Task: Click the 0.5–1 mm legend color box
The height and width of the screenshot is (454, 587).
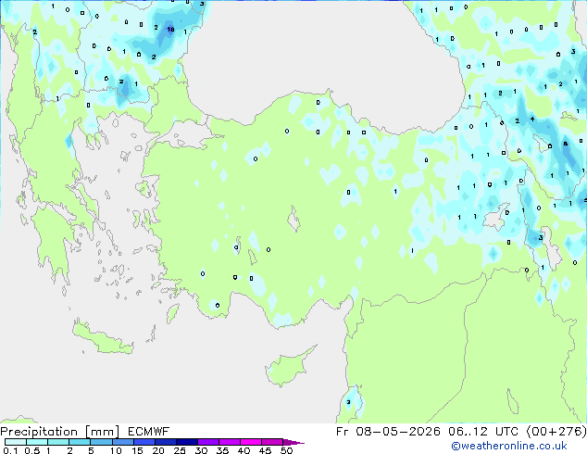Action: 37,442
